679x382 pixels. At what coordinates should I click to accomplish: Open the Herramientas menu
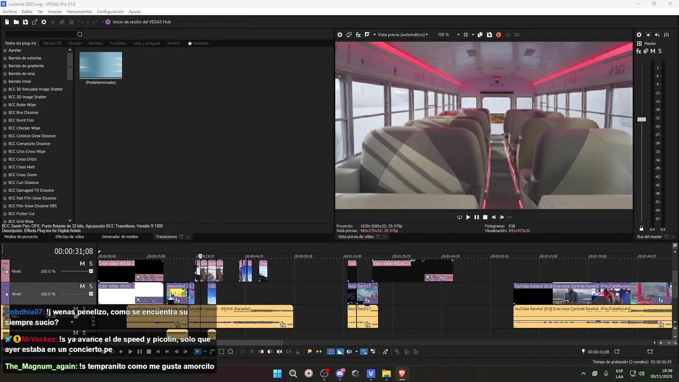point(79,12)
